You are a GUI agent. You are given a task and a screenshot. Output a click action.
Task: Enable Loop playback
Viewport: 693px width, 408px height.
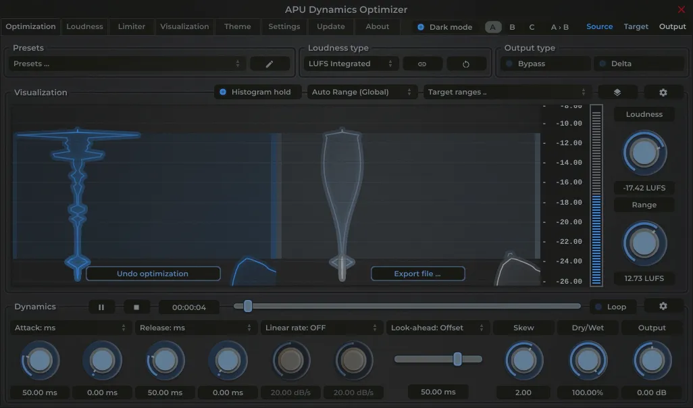pyautogui.click(x=611, y=307)
